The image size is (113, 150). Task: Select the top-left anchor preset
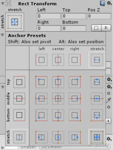(41, 82)
